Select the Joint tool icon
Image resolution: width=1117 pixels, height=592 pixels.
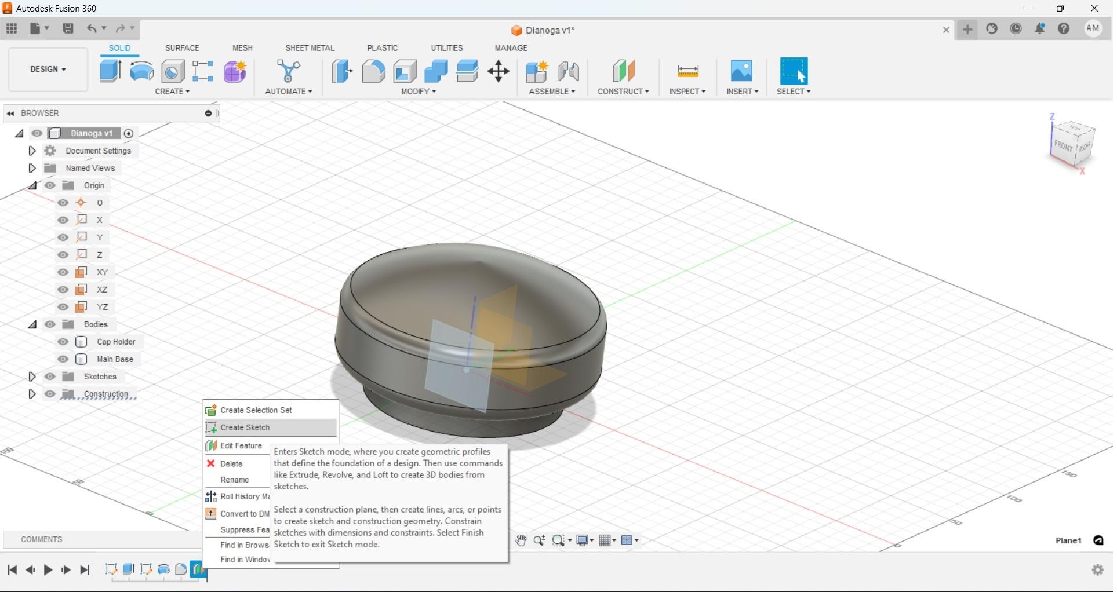coord(569,71)
